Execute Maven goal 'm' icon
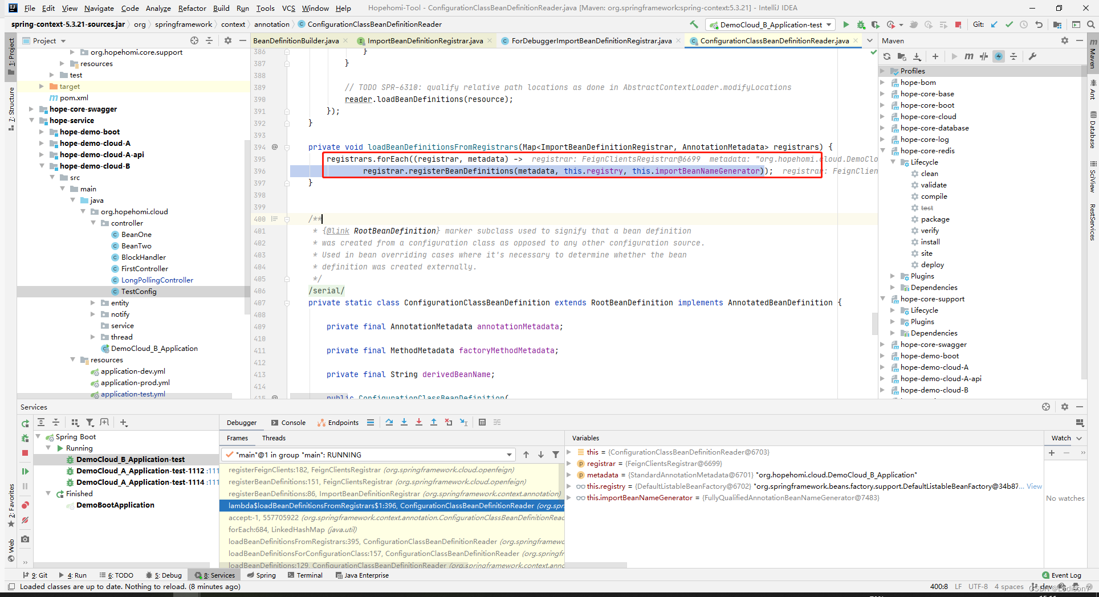The image size is (1099, 597). pyautogui.click(x=969, y=56)
